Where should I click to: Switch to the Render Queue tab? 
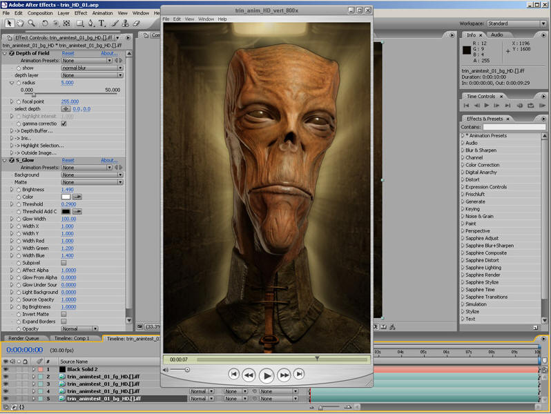pyautogui.click(x=23, y=338)
